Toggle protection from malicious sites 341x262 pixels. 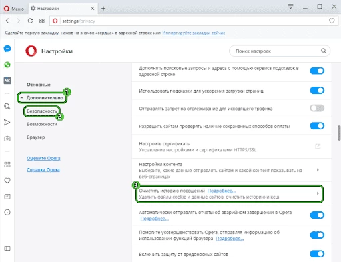(317, 254)
